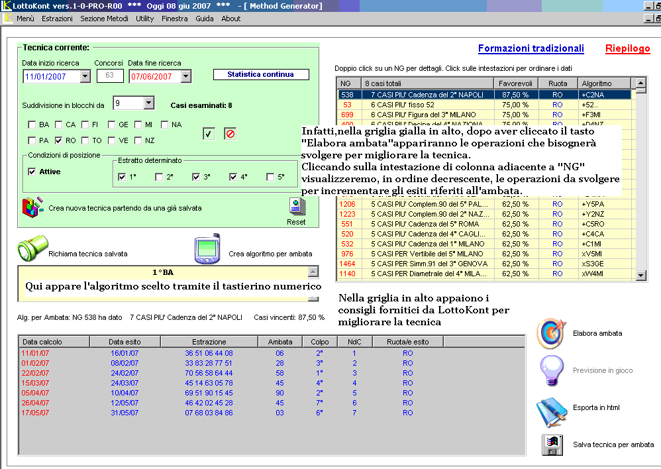Open the Menù menu

[x=25, y=19]
